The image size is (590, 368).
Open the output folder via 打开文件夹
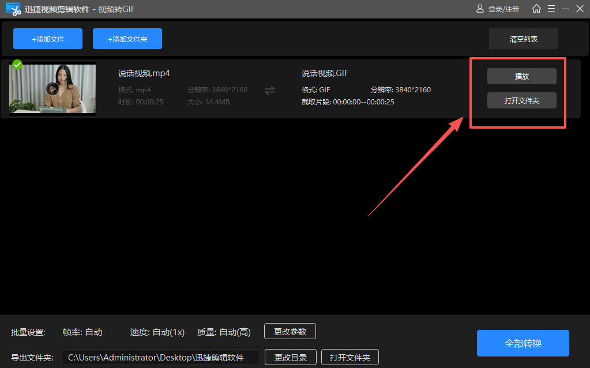coord(522,100)
